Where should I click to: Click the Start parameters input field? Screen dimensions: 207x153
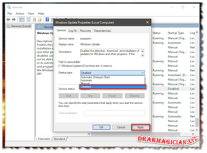(114, 113)
